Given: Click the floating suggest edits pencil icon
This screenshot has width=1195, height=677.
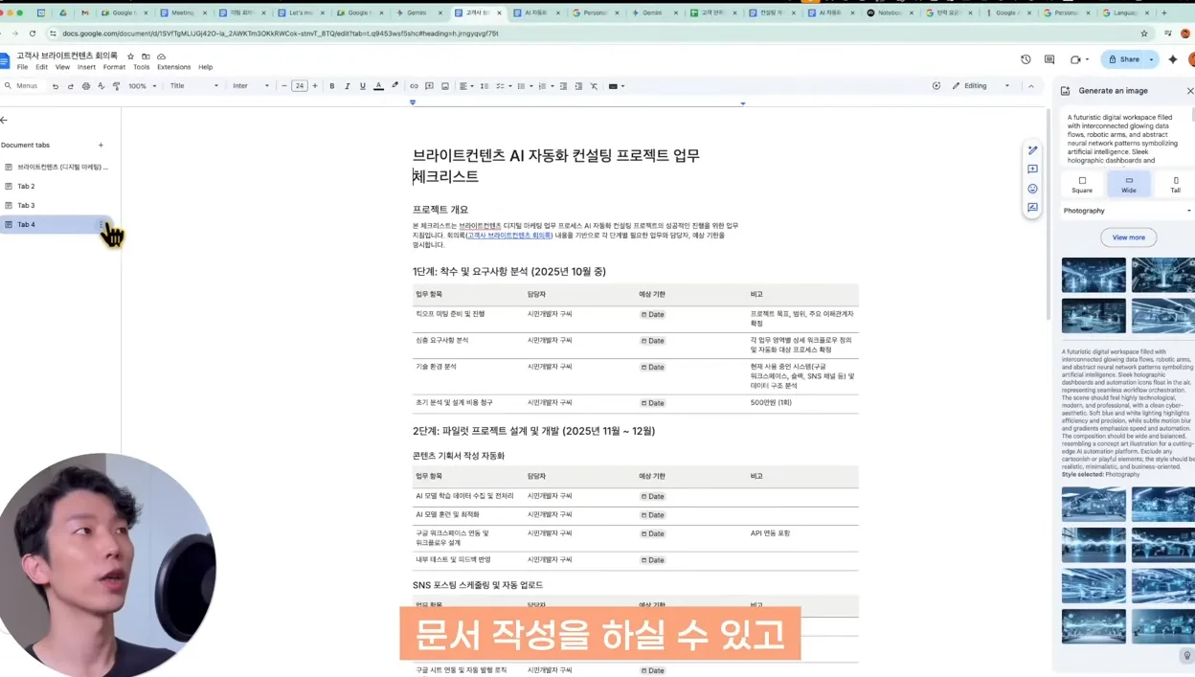Looking at the screenshot, I should point(1032,150).
